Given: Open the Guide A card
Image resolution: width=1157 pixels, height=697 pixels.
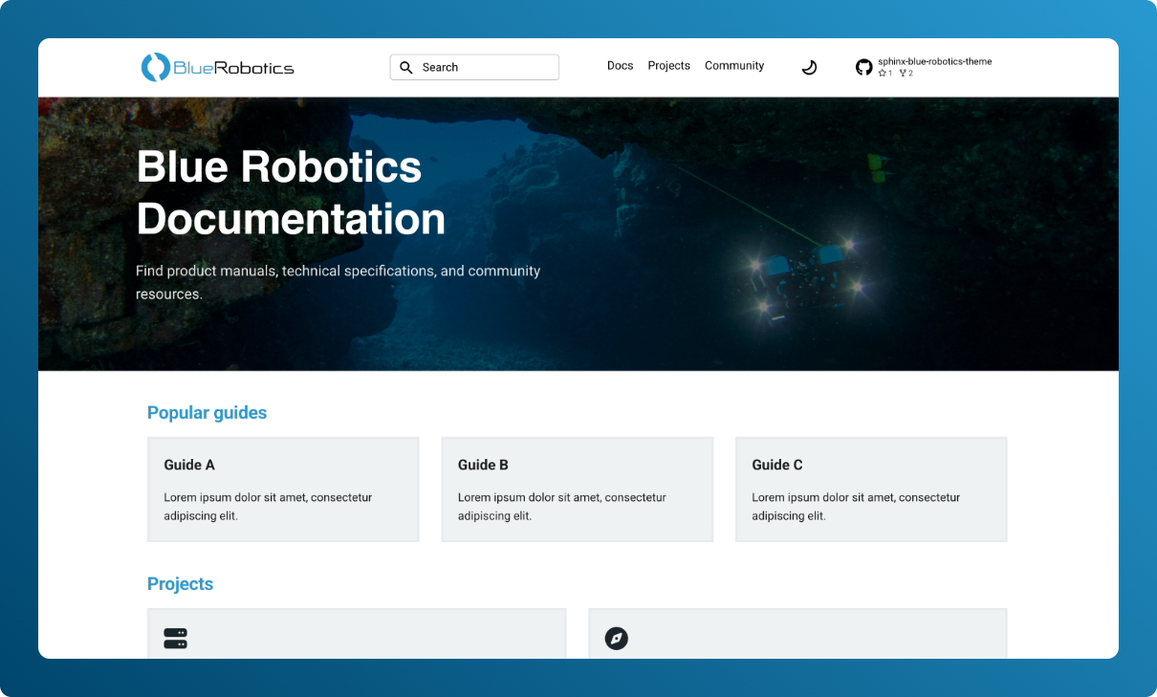Looking at the screenshot, I should [x=283, y=489].
